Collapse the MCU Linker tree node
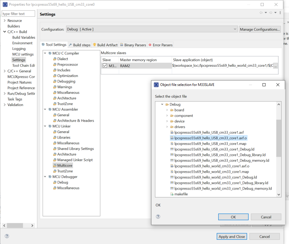Viewport: 289px width, 244px height. 45,126
